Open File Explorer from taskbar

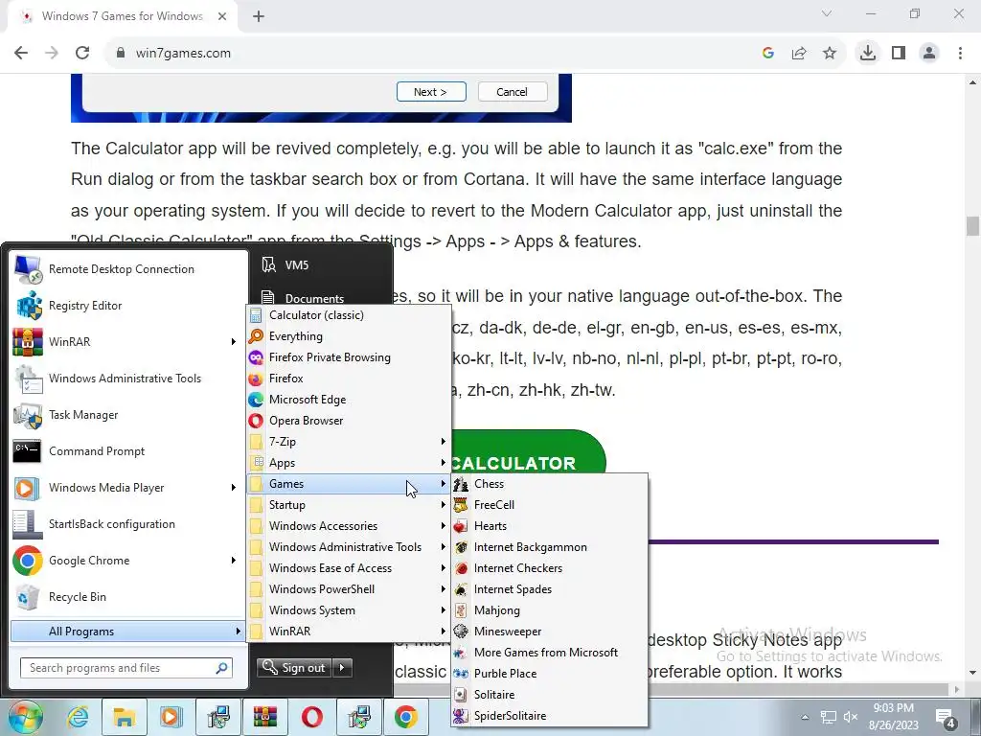click(x=124, y=717)
